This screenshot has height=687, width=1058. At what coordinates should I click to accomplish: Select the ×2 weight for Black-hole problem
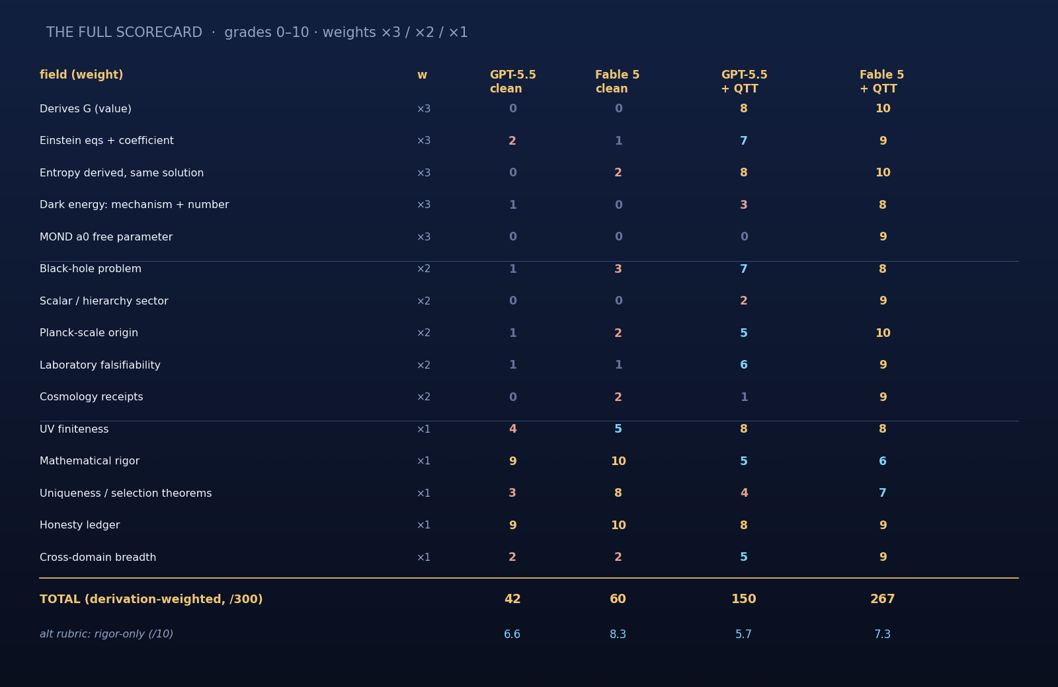(x=423, y=269)
